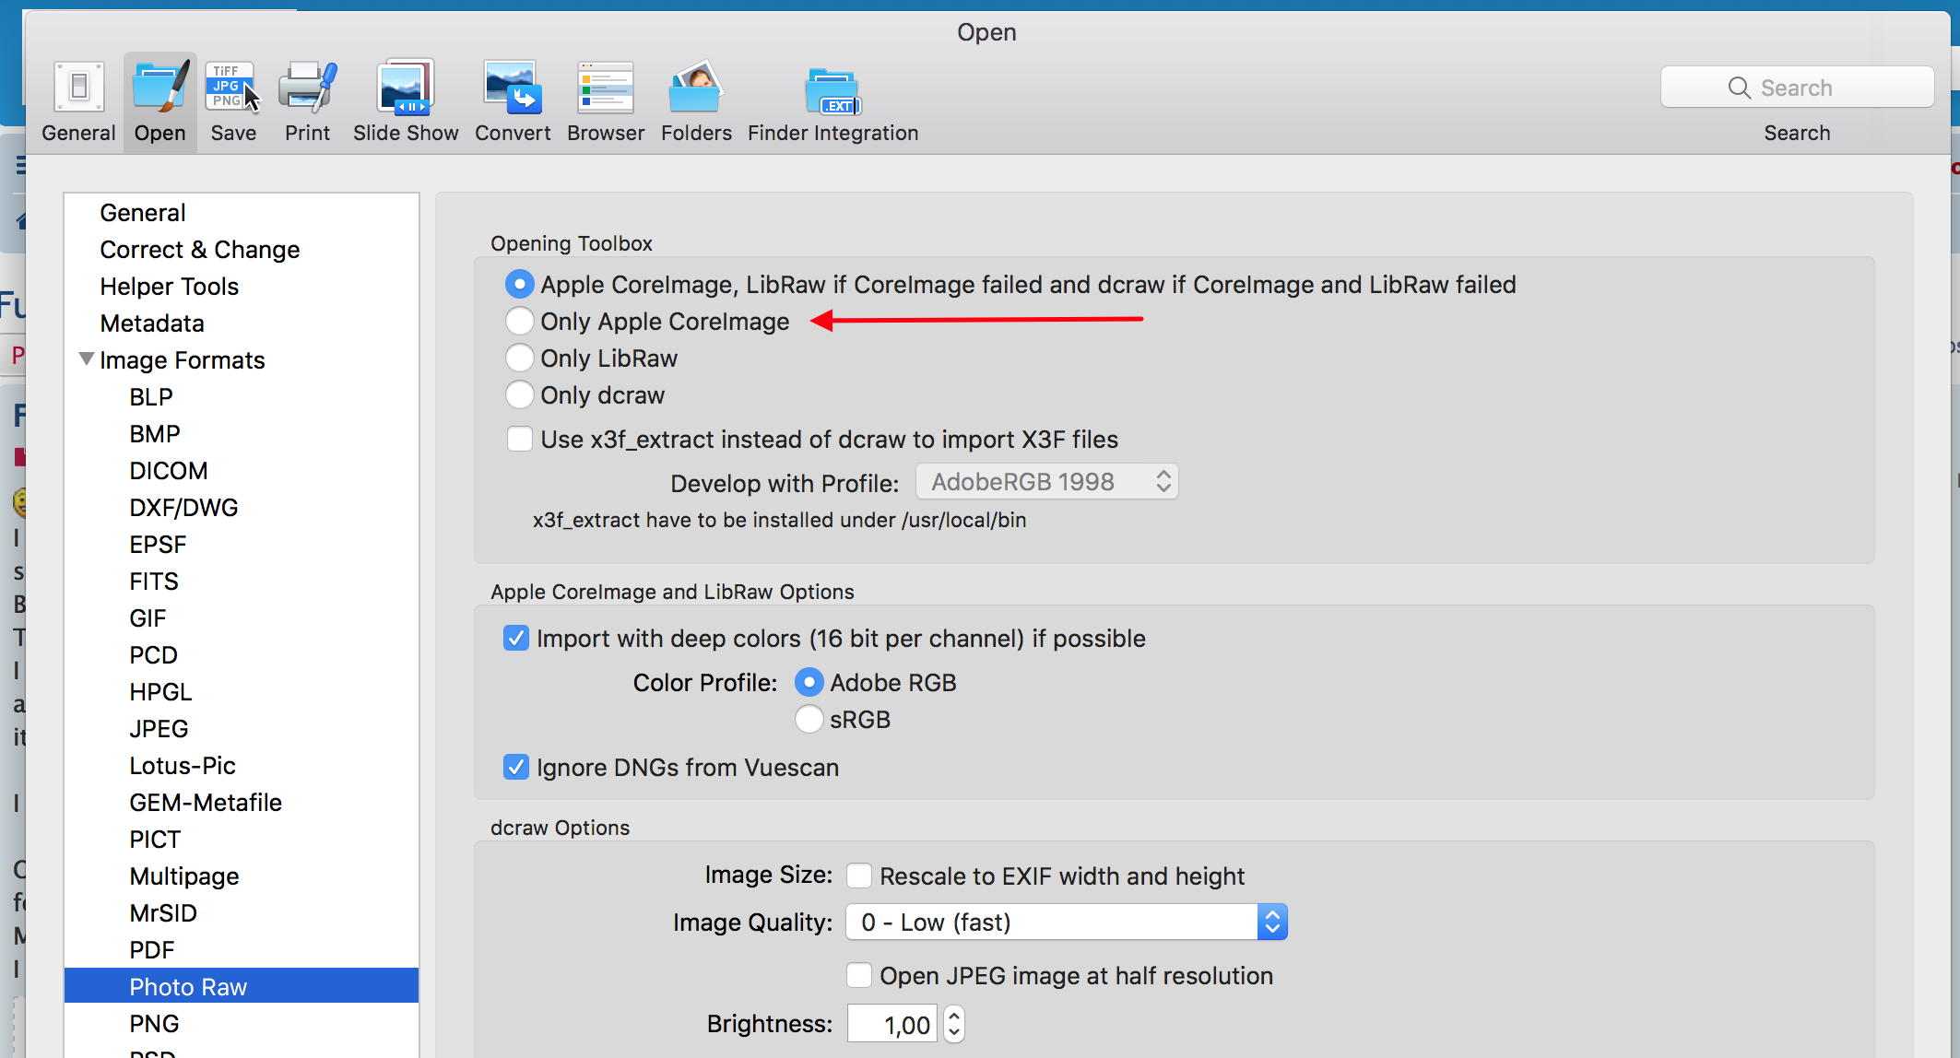The height and width of the screenshot is (1058, 1960).
Task: Select the Lotus-Pic format entry
Action: 242,765
